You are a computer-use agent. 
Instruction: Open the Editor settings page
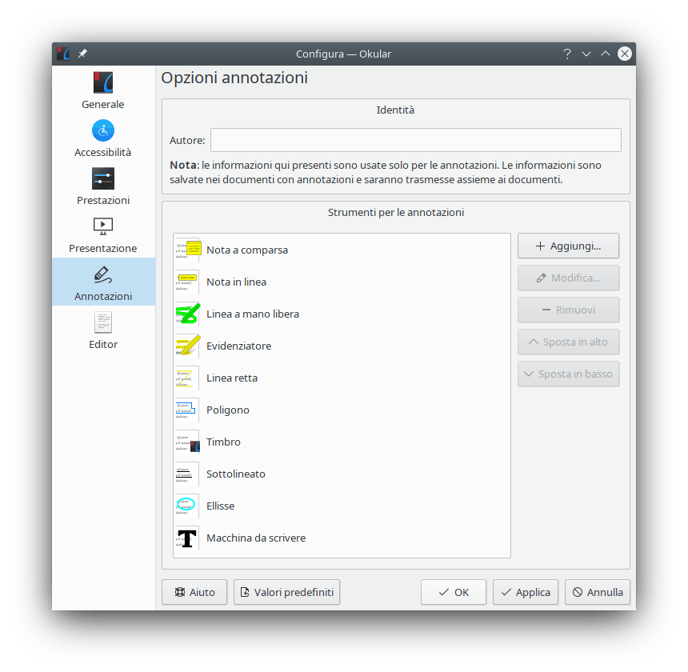click(103, 330)
